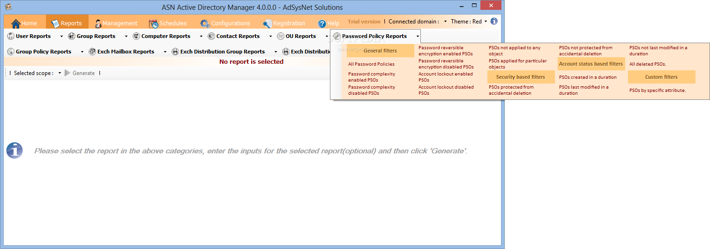Expand the User Reports dropdown arrow

[x=61, y=36]
